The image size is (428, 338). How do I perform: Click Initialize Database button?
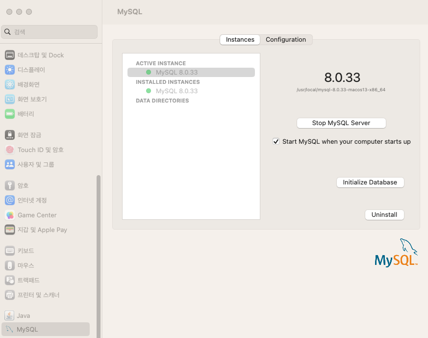coord(370,182)
